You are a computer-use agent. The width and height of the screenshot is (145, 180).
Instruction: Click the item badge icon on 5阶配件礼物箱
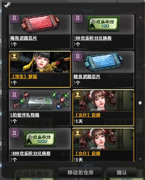[x=14, y=94]
